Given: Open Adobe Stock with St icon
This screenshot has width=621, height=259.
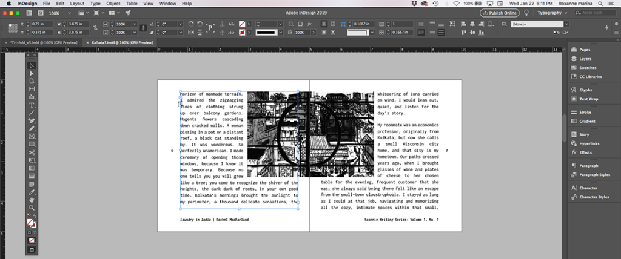Looking at the screenshot, I should pyautogui.click(x=39, y=13).
